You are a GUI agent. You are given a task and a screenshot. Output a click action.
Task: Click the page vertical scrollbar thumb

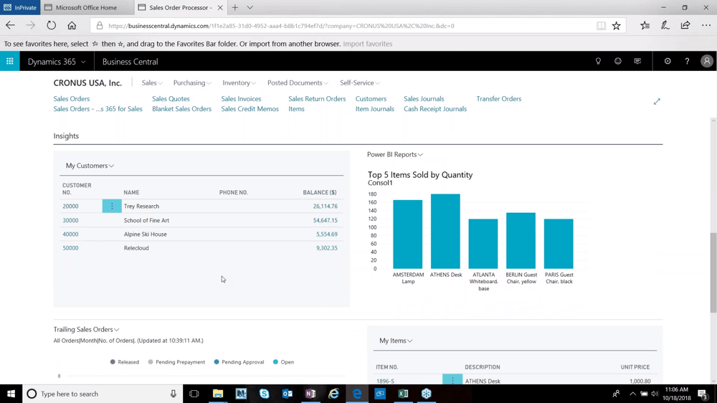[x=713, y=272]
